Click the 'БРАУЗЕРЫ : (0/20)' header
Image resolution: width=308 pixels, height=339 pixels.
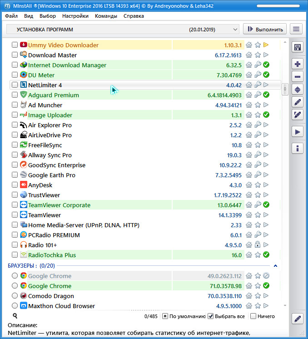tap(31, 266)
